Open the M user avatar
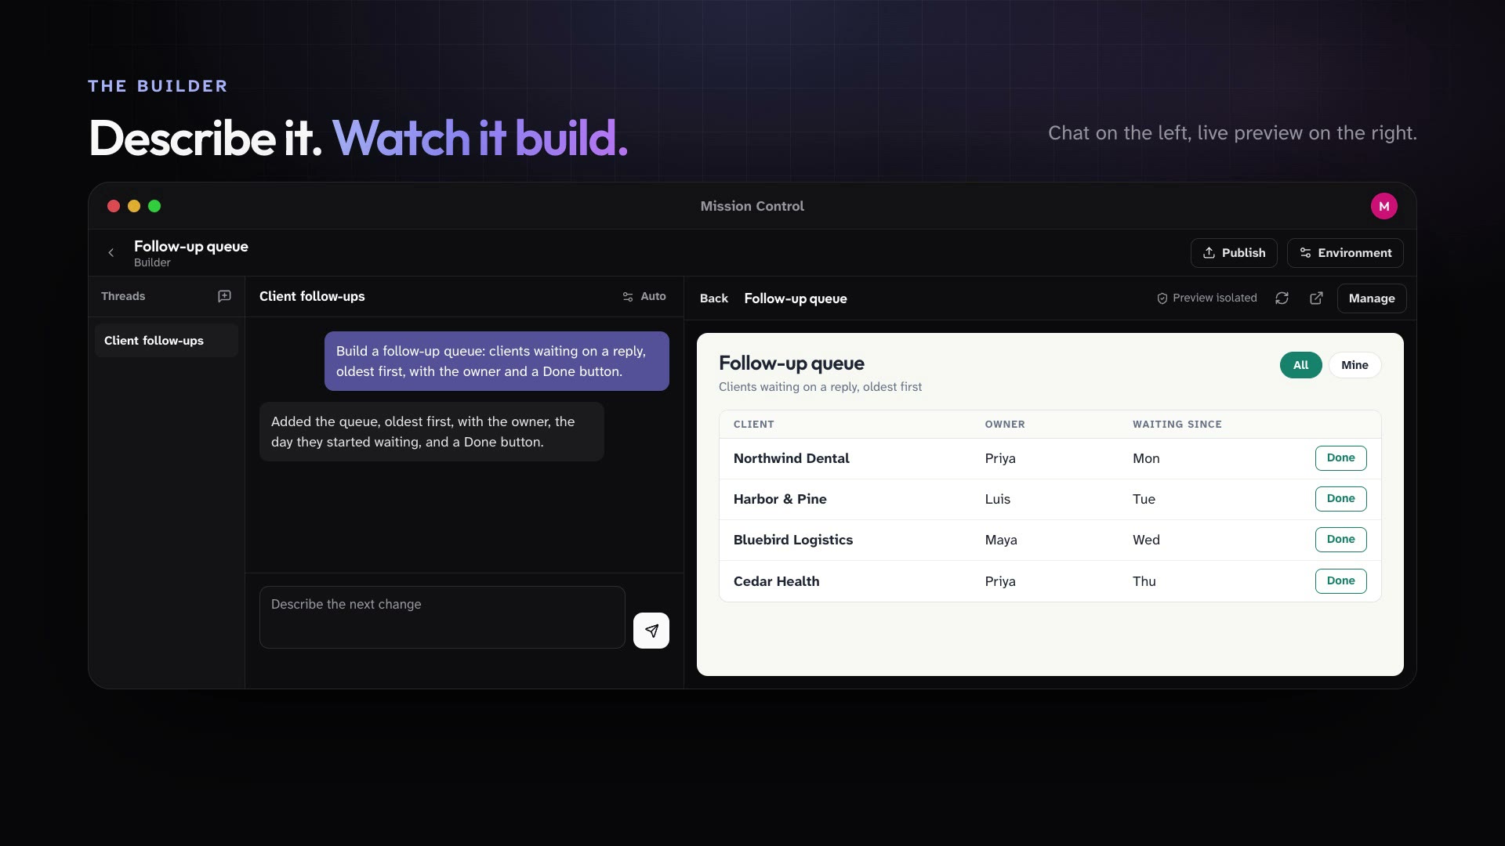The image size is (1505, 846). [1384, 206]
